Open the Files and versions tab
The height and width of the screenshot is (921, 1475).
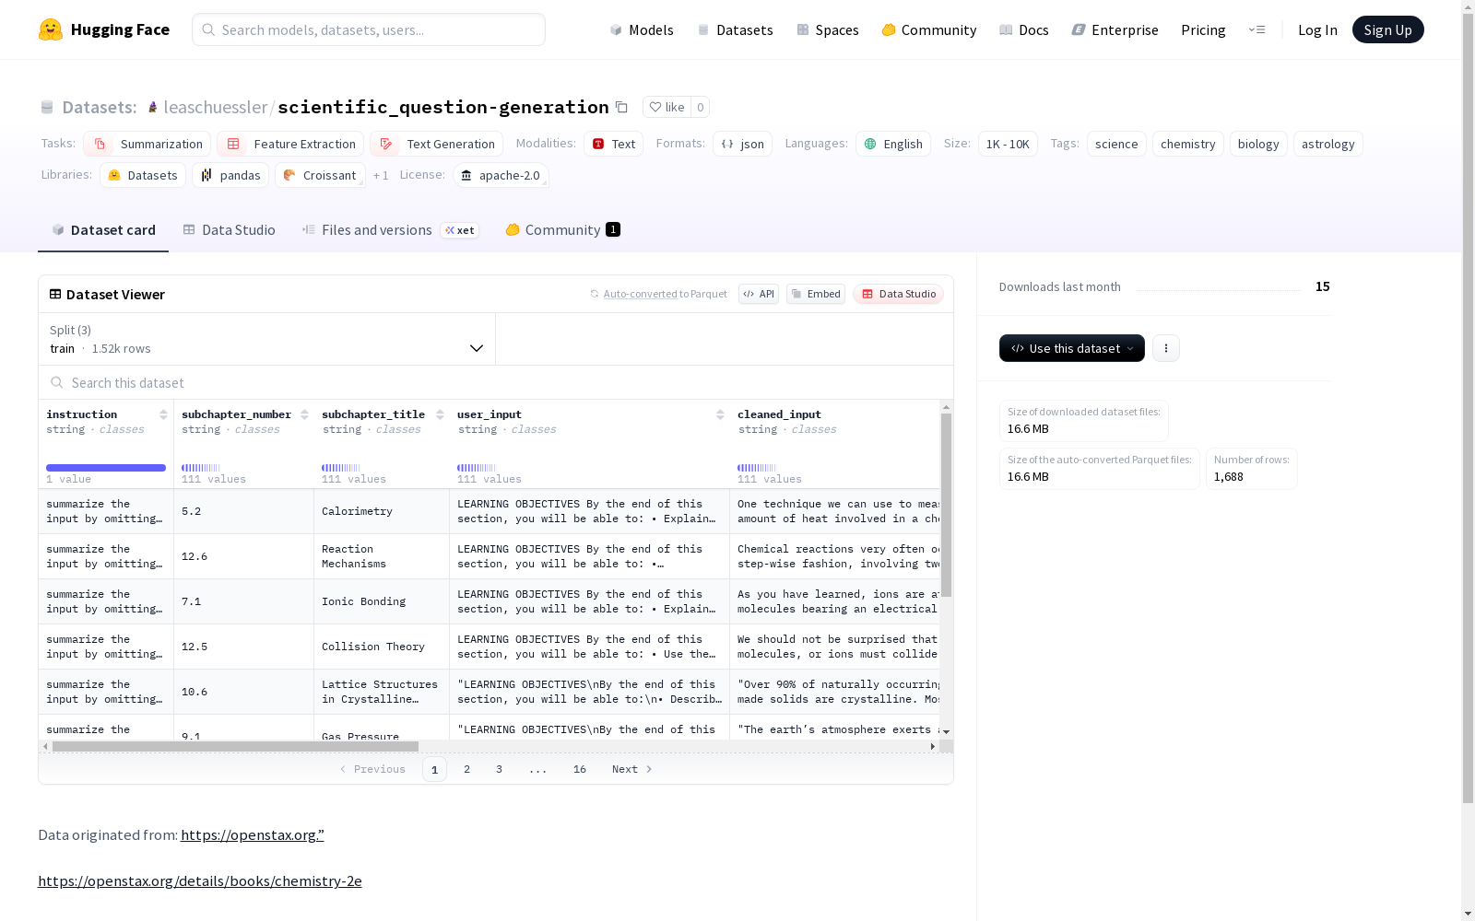click(390, 230)
